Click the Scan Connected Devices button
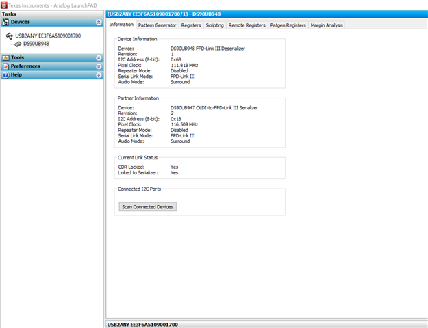The image size is (428, 328). 147,207
